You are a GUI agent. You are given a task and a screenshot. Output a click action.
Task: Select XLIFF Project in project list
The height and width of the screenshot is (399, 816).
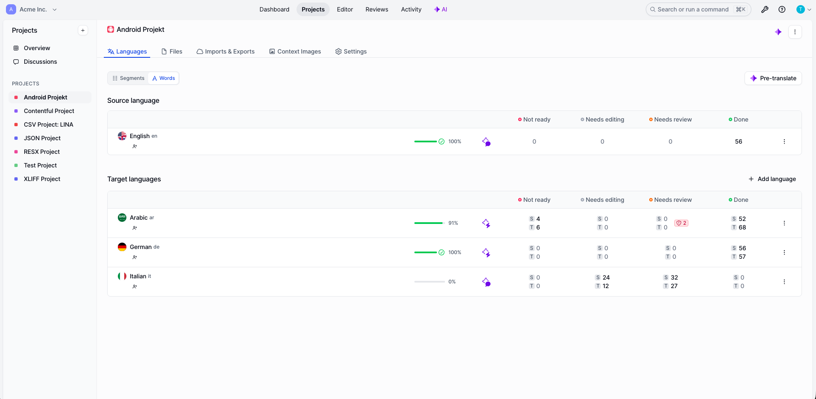[50, 179]
